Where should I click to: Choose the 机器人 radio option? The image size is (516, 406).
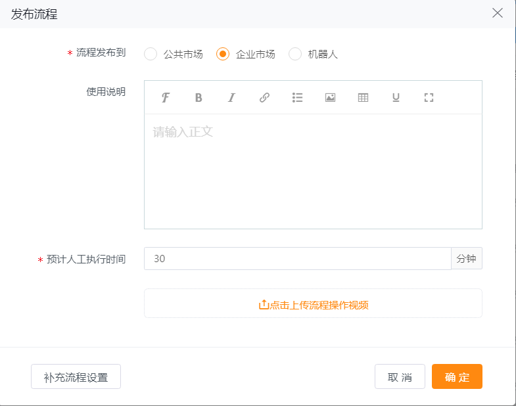[296, 54]
